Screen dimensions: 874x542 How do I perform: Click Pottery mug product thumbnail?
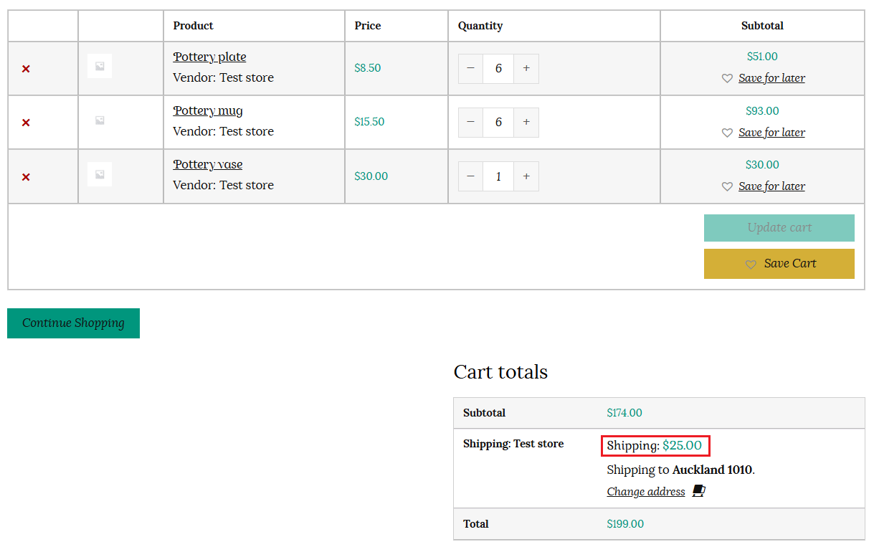pyautogui.click(x=100, y=120)
